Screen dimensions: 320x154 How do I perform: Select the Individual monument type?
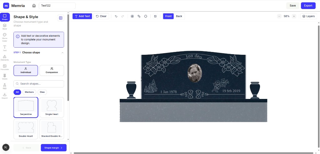pyautogui.click(x=26, y=71)
